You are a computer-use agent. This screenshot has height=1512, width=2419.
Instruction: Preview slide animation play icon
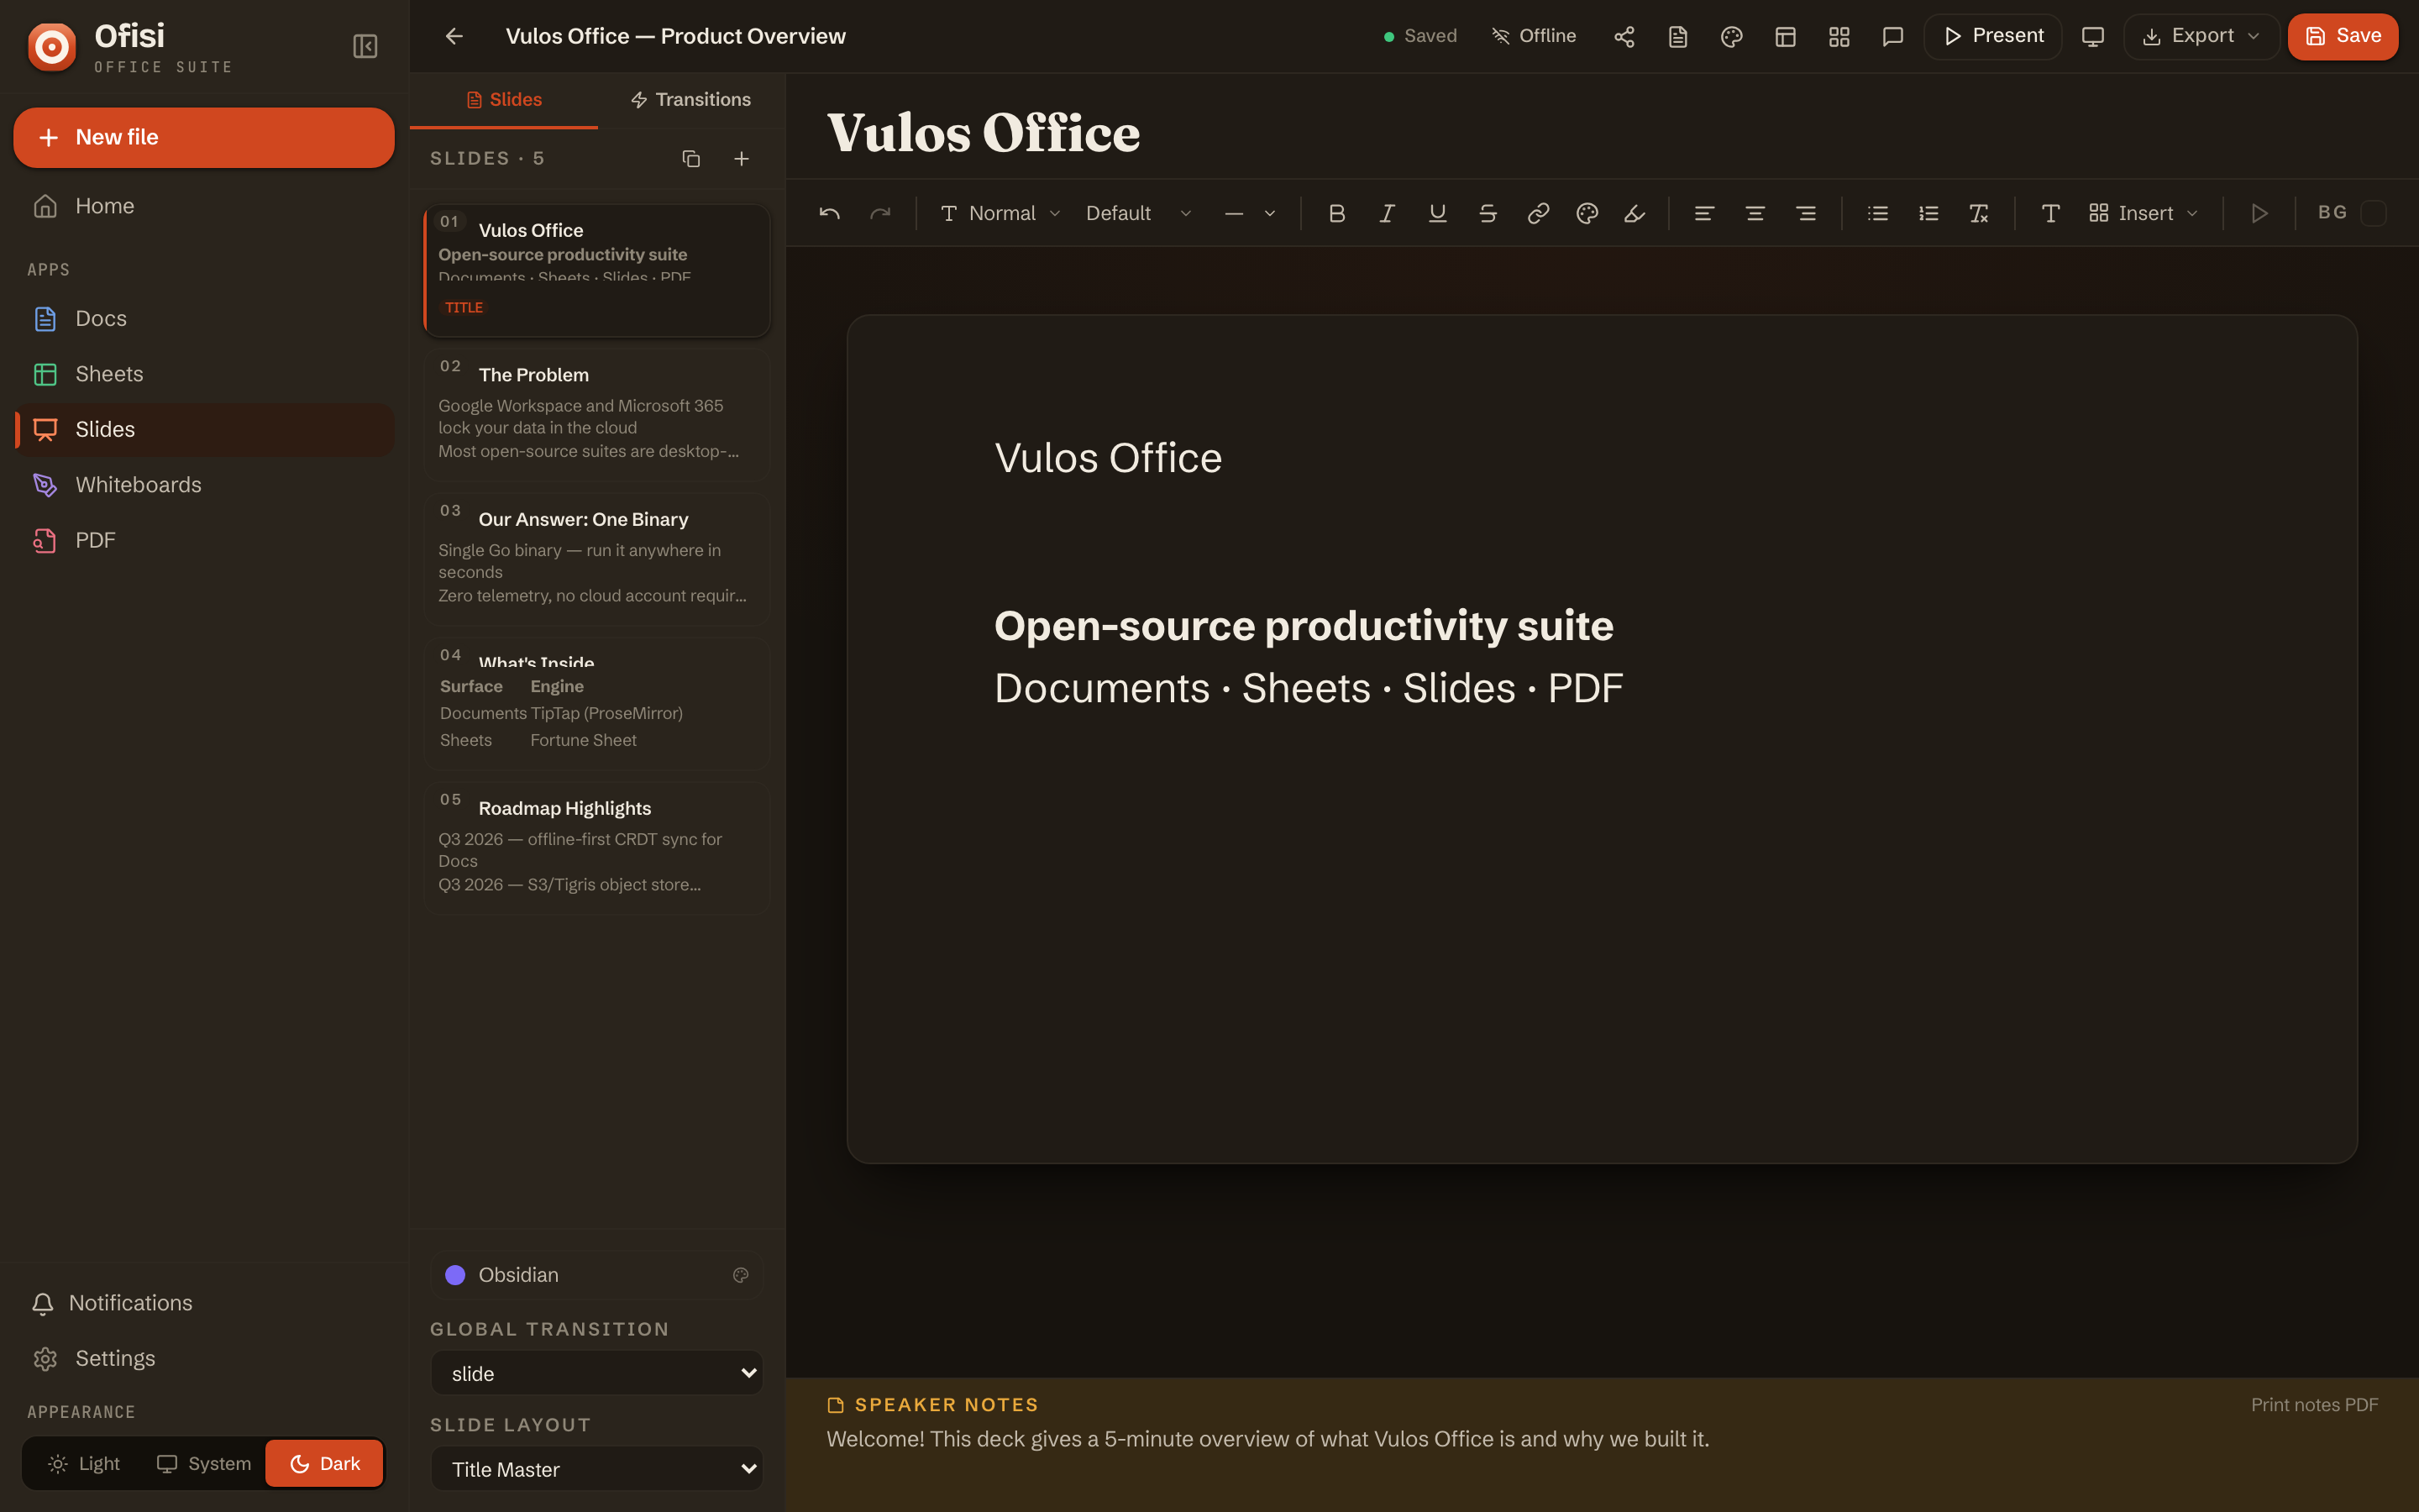2259,213
